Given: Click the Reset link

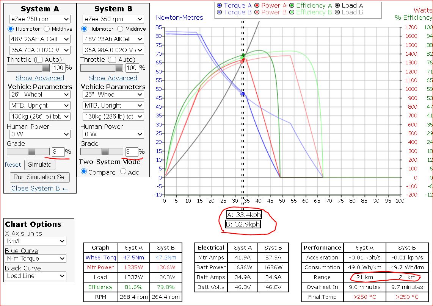Looking at the screenshot, I should [x=13, y=165].
